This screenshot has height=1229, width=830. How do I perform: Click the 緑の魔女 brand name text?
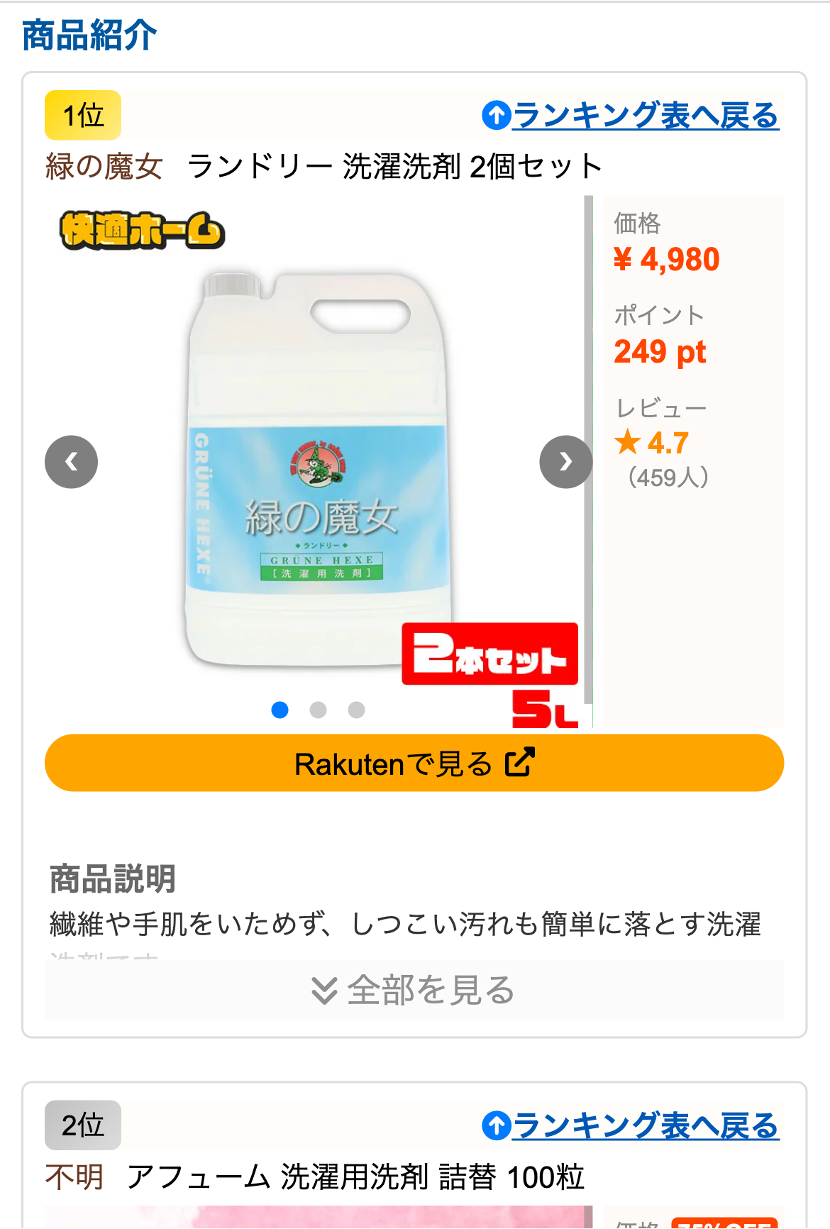[x=104, y=167]
